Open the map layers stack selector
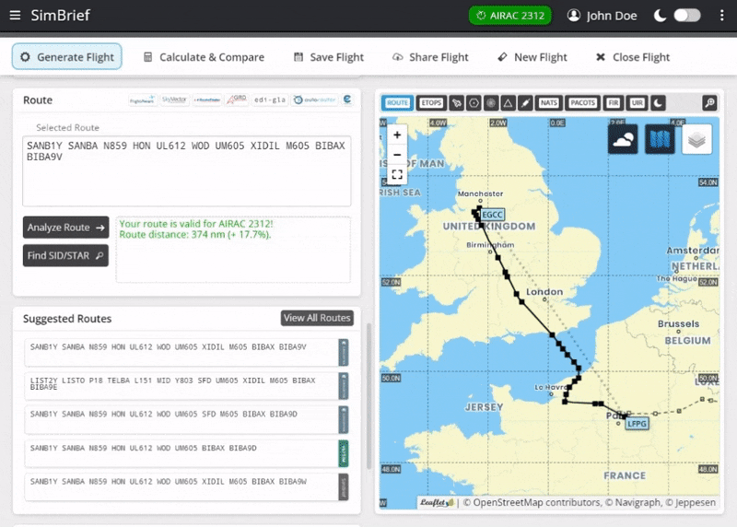Viewport: 737px width, 527px height. pyautogui.click(x=697, y=140)
